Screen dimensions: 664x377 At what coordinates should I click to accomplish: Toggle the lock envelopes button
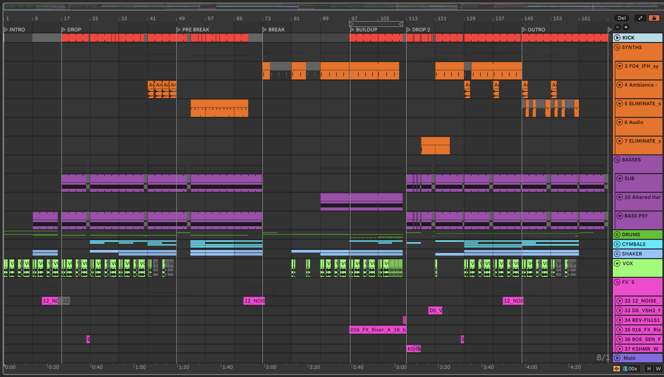654,18
